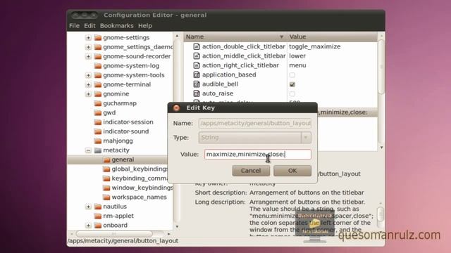Select the auto_raise key name
Image resolution: width=451 pixels, height=253 pixels.
(218, 93)
